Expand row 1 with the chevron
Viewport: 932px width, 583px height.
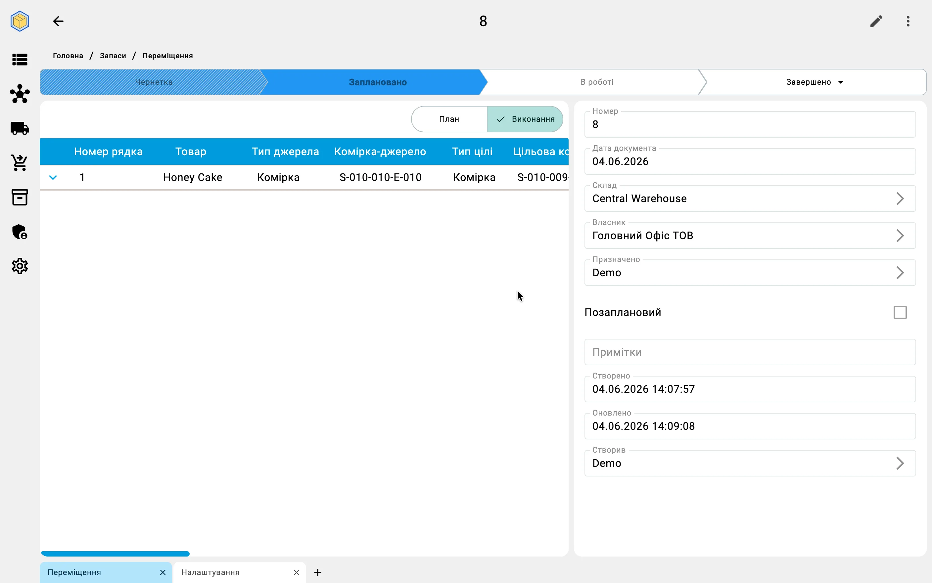53,177
